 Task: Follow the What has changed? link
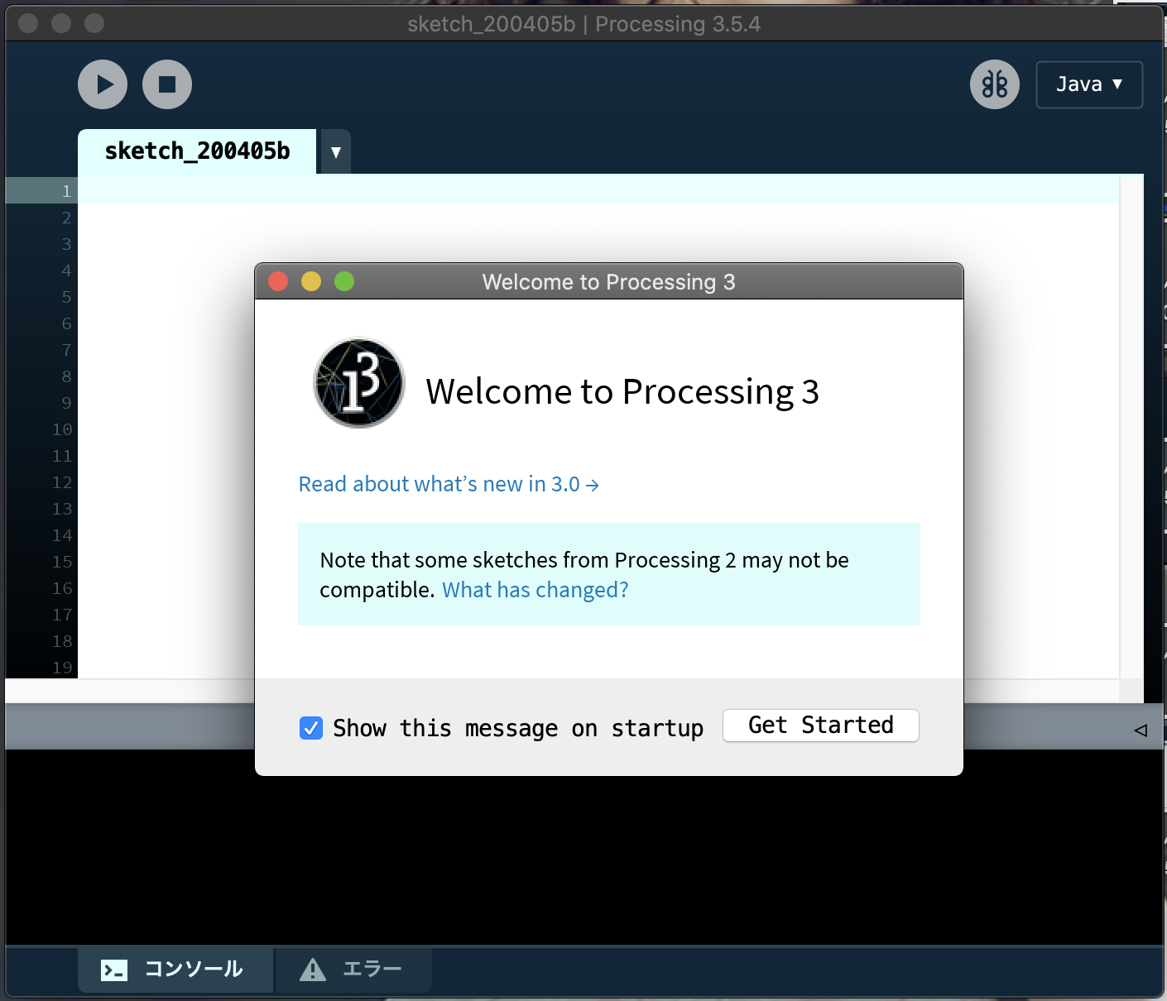pyautogui.click(x=535, y=590)
